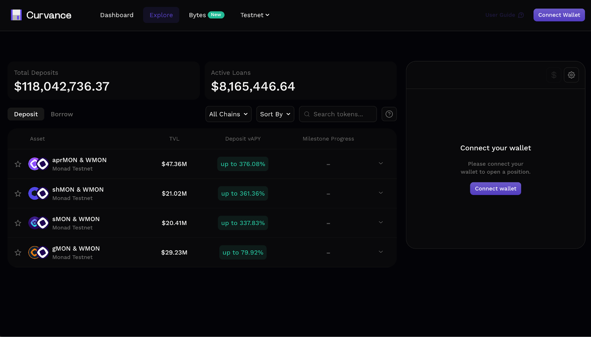Toggle favorite star for shMON & WMON

[x=18, y=194]
